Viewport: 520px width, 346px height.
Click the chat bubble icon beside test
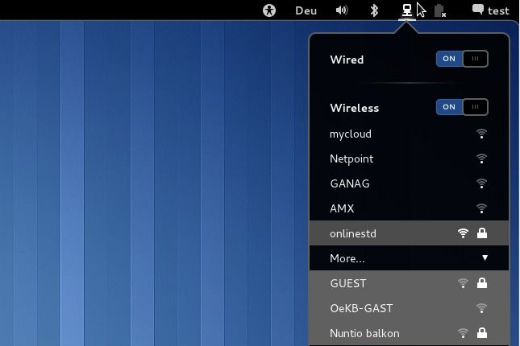(478, 10)
